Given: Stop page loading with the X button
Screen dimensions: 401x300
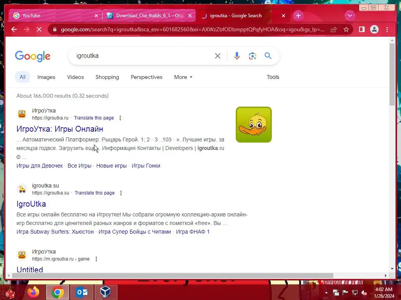Looking at the screenshot, I should (x=39, y=30).
